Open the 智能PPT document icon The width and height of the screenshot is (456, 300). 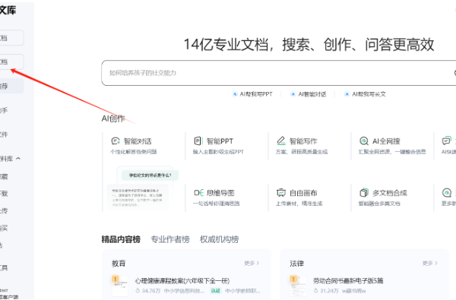coord(198,141)
